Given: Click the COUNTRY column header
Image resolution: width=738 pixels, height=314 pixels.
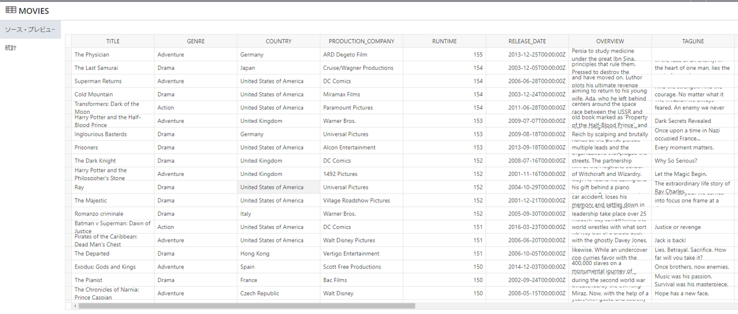Looking at the screenshot, I should click(278, 41).
